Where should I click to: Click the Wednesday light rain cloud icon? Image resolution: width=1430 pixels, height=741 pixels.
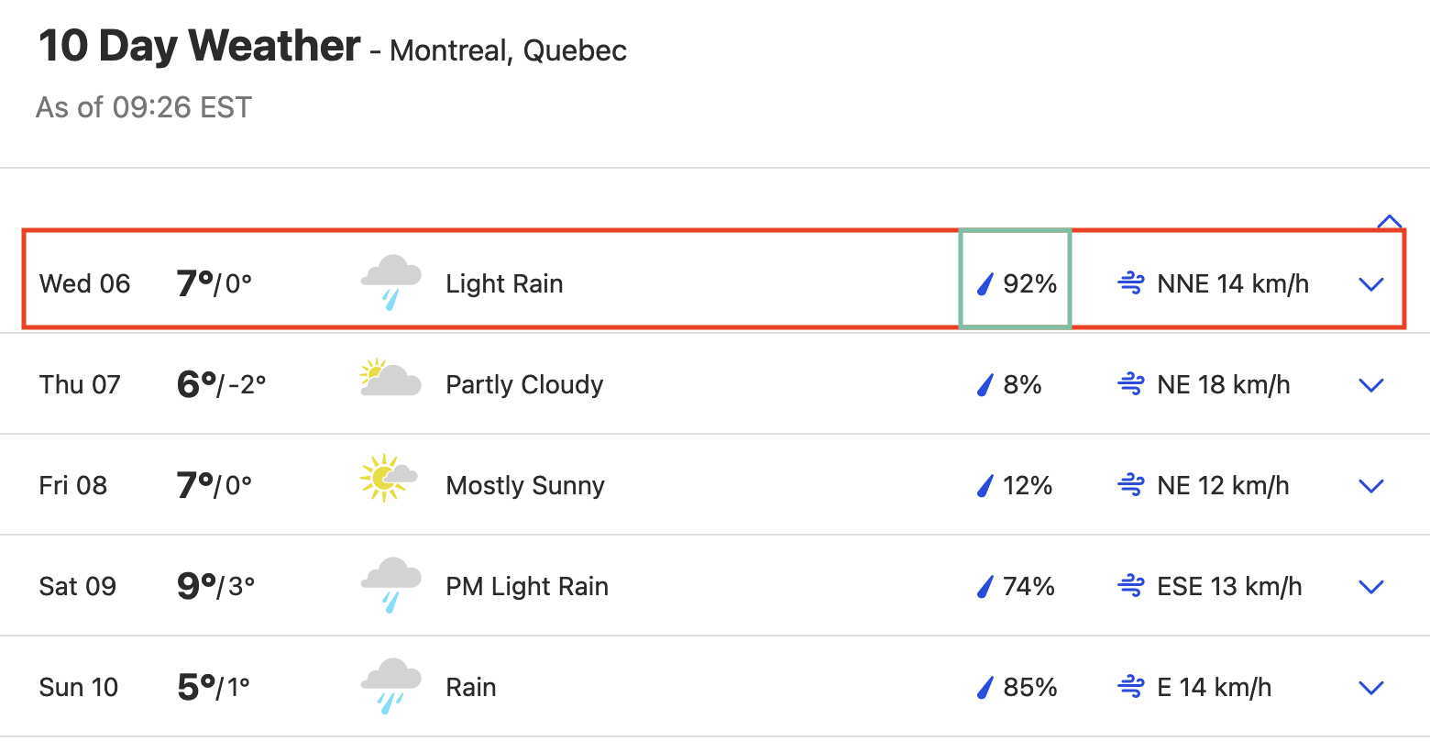coord(391,283)
